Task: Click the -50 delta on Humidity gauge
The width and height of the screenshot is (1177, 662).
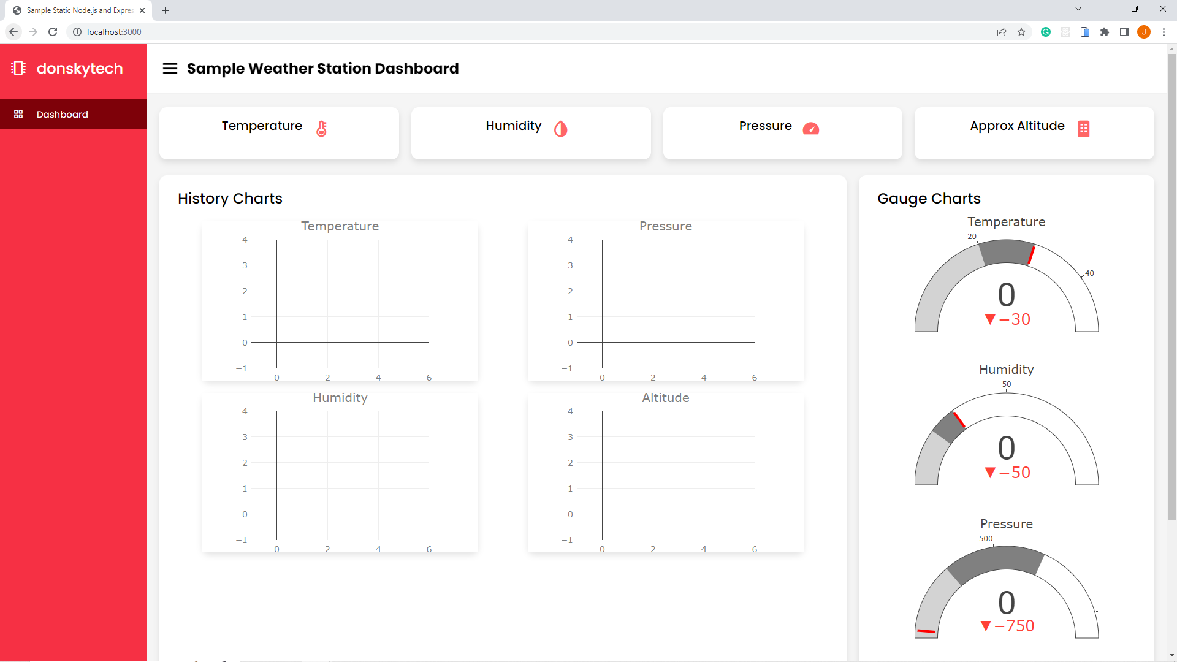Action: coord(1007,473)
